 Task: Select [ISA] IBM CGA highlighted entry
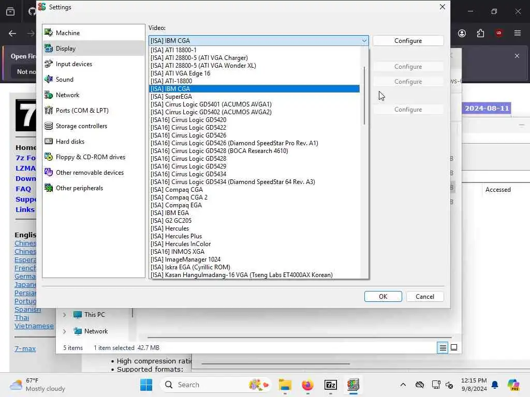pyautogui.click(x=254, y=89)
